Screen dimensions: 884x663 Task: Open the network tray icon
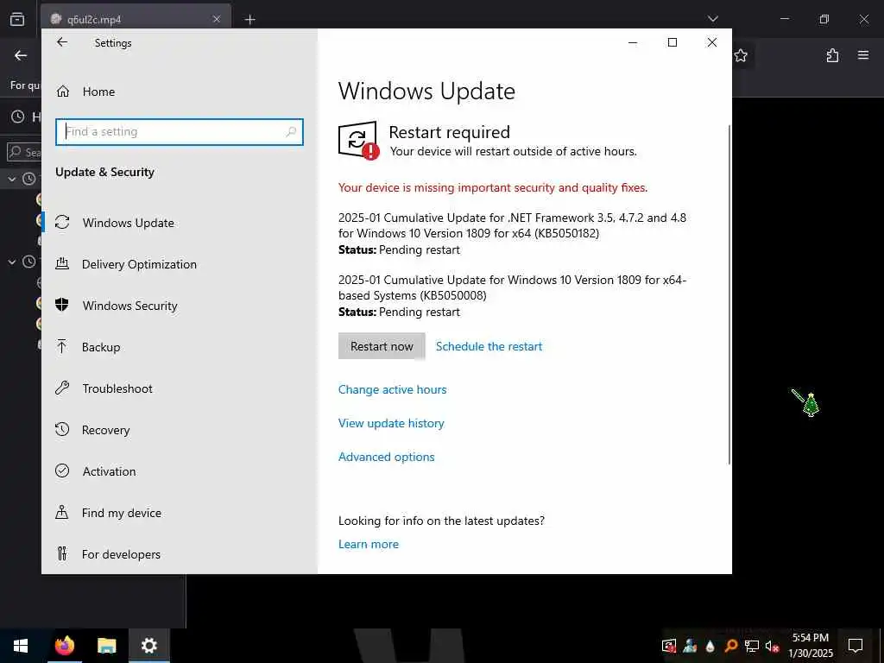[752, 646]
